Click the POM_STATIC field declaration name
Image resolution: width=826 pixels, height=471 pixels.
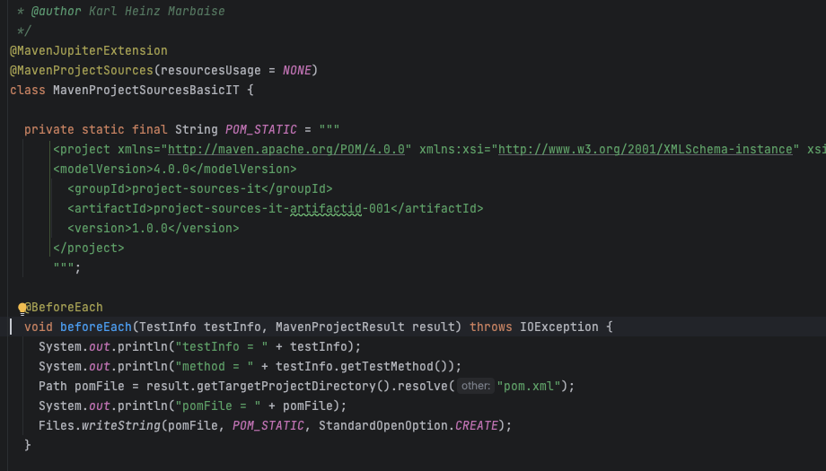coord(260,129)
